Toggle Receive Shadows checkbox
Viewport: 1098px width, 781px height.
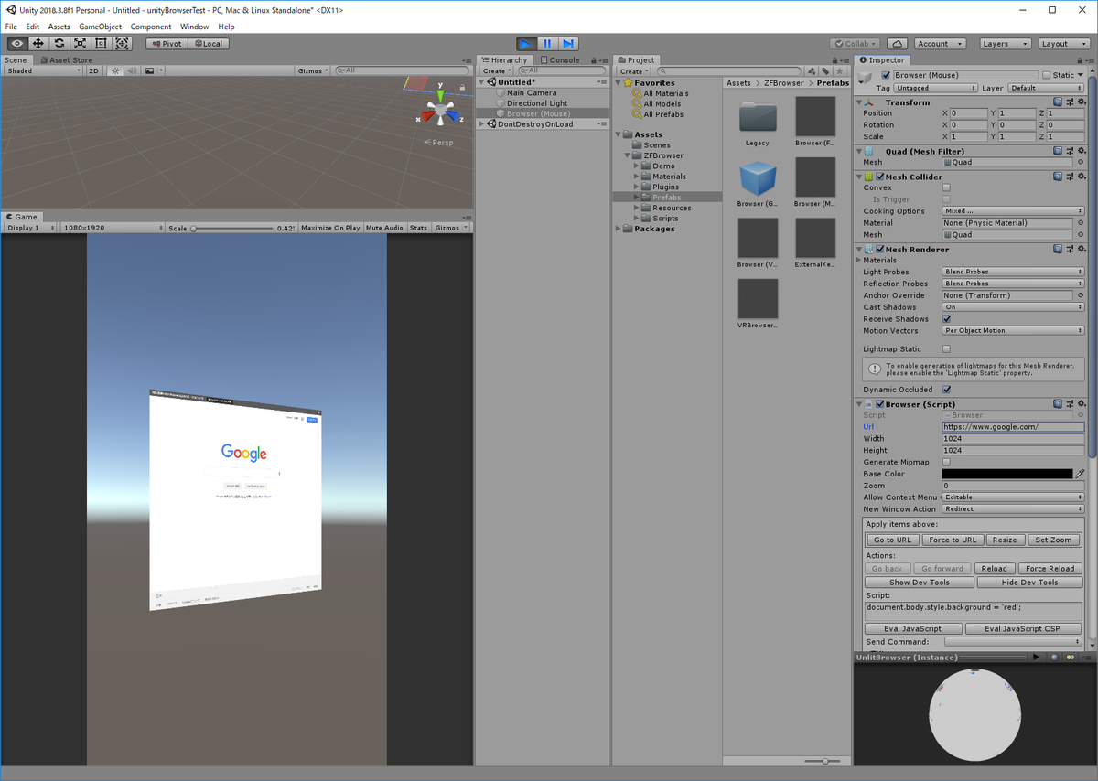pyautogui.click(x=946, y=319)
